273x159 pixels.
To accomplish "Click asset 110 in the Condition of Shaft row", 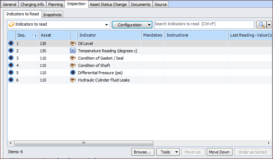I will (x=43, y=65).
